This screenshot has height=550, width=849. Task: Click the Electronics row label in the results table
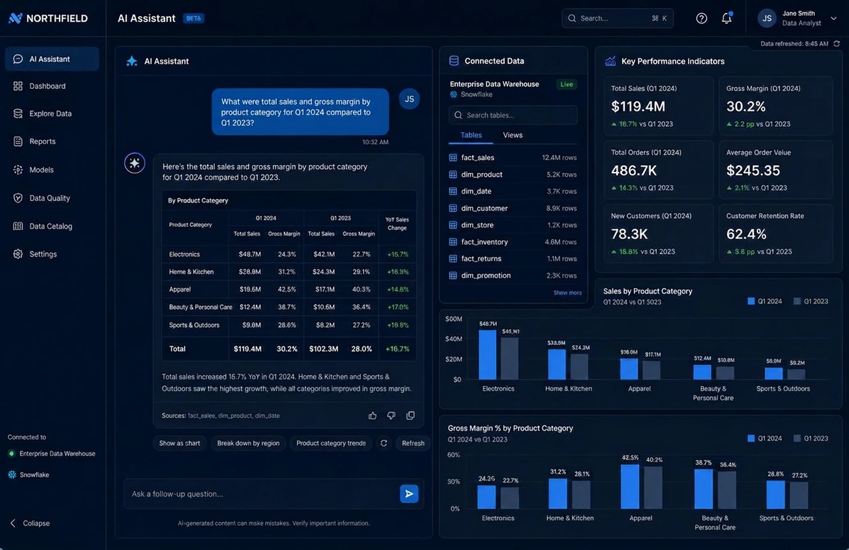(184, 255)
